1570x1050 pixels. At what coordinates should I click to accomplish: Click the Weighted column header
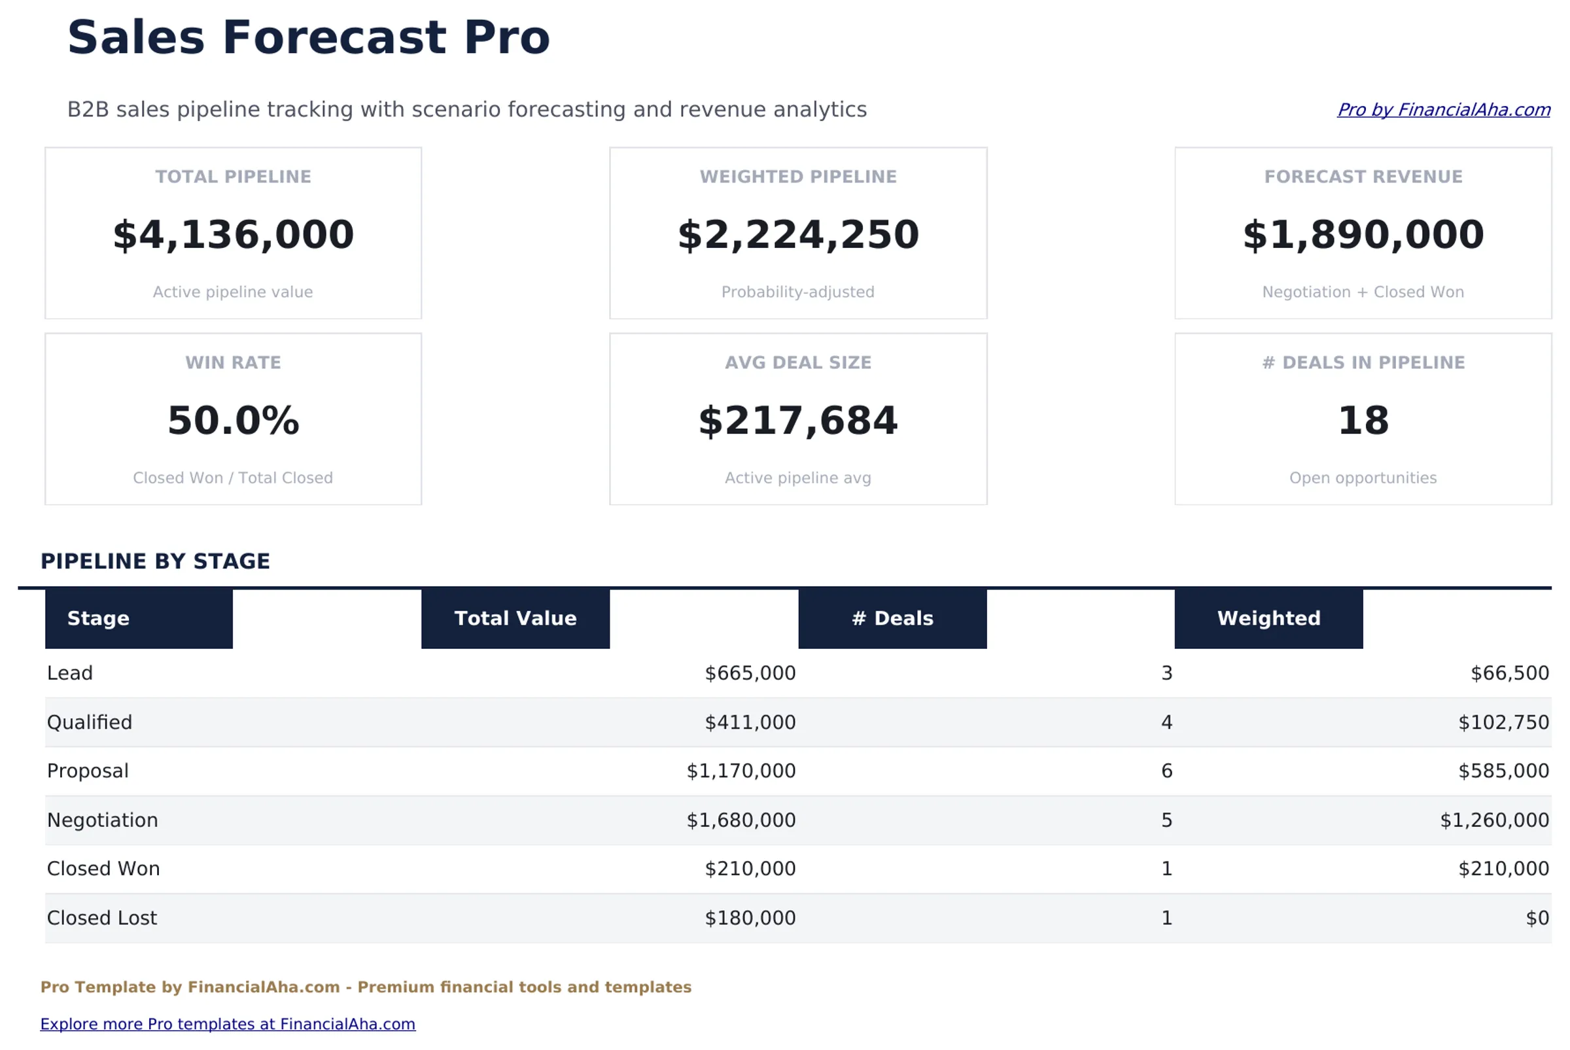(x=1268, y=618)
